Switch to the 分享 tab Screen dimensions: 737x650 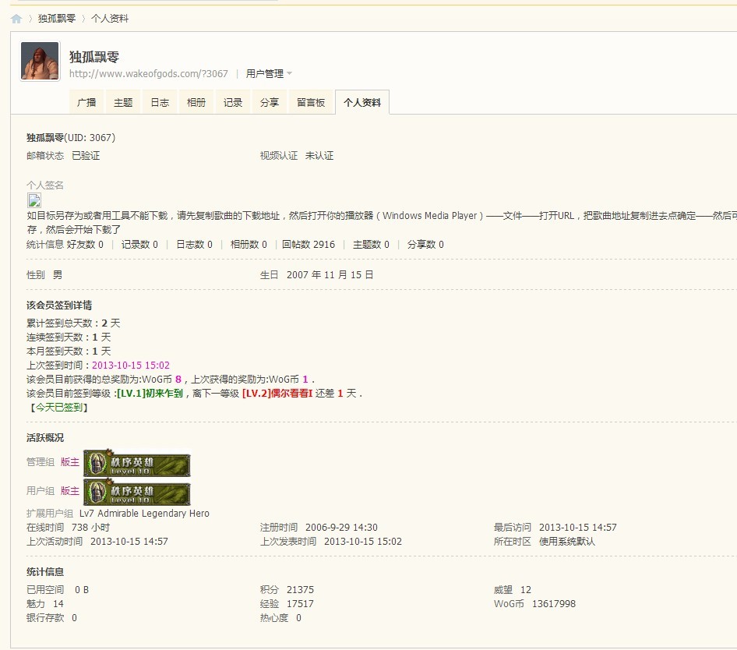coord(270,102)
